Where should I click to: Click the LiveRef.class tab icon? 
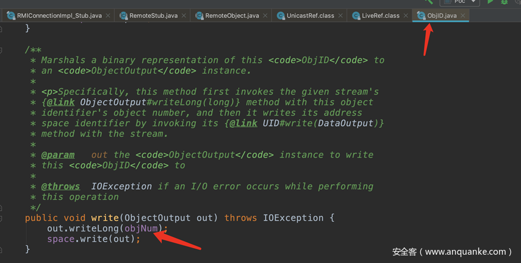(x=355, y=15)
